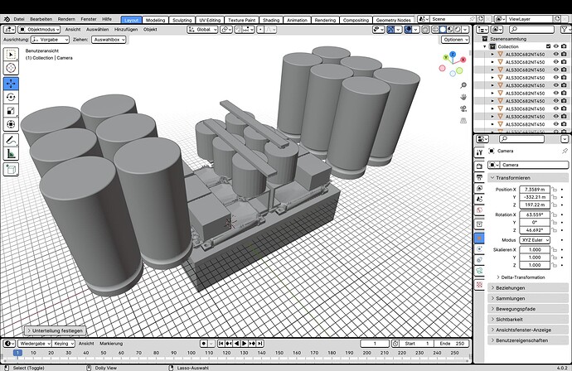Viewport: 572px width, 371px height.
Task: Toggle camera view with the camera navigation icon
Action: click(x=463, y=108)
